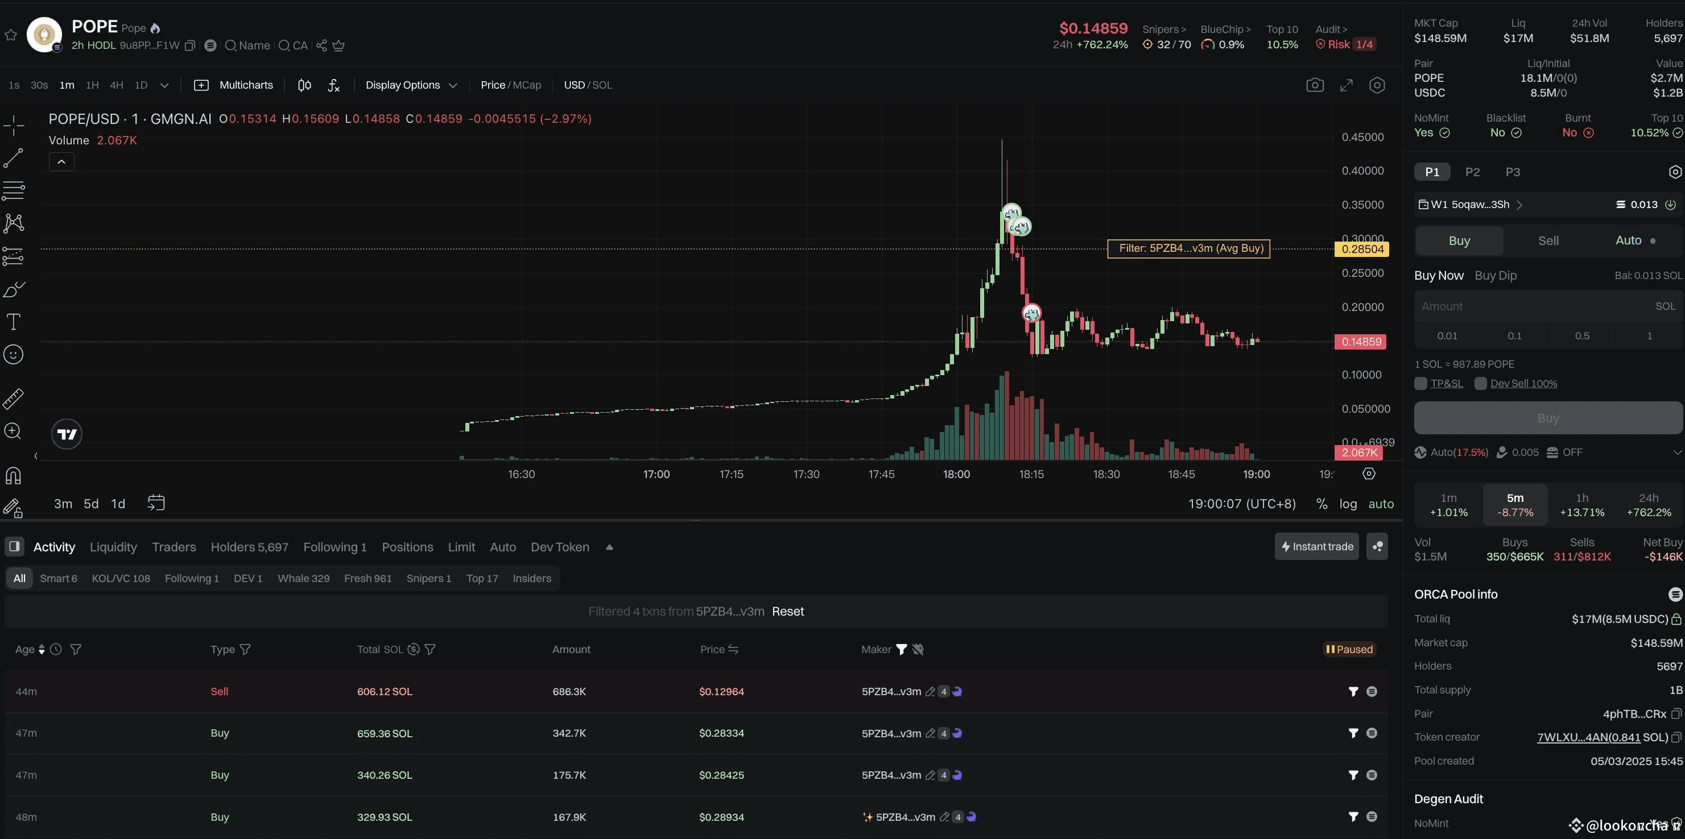Open fullscreen chart mode
Screen dimensions: 1685x839
[1346, 86]
